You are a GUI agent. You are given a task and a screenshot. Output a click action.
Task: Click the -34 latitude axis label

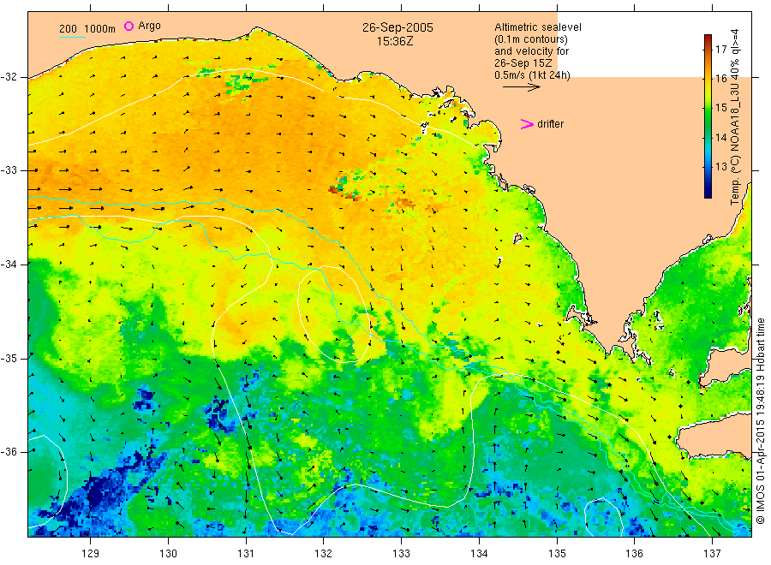[x=9, y=265]
